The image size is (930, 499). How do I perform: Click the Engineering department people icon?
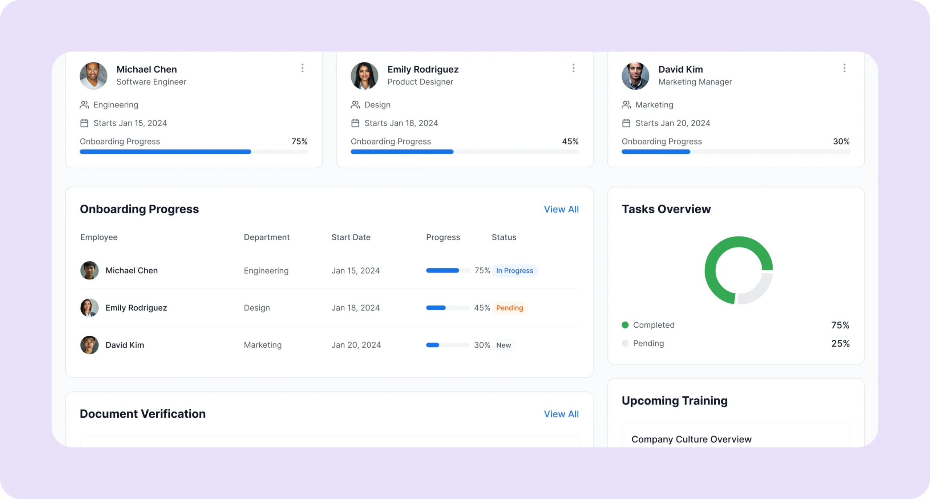[84, 105]
